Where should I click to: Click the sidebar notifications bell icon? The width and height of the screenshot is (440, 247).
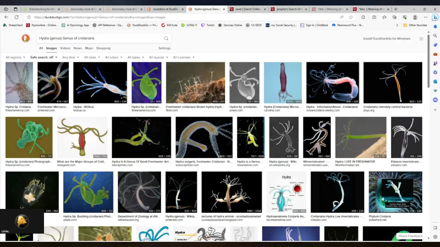435,26
